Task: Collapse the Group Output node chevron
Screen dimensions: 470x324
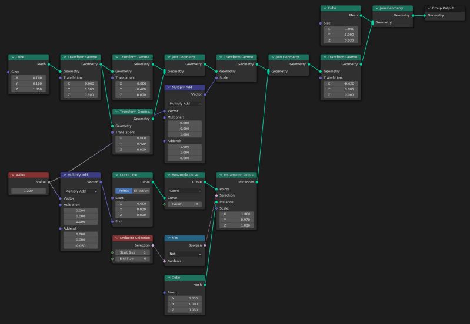Action: (x=429, y=8)
